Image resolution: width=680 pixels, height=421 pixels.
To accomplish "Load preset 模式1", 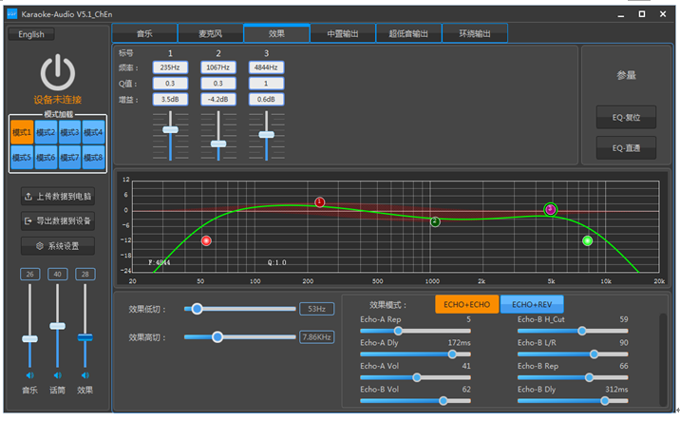I will pos(22,132).
